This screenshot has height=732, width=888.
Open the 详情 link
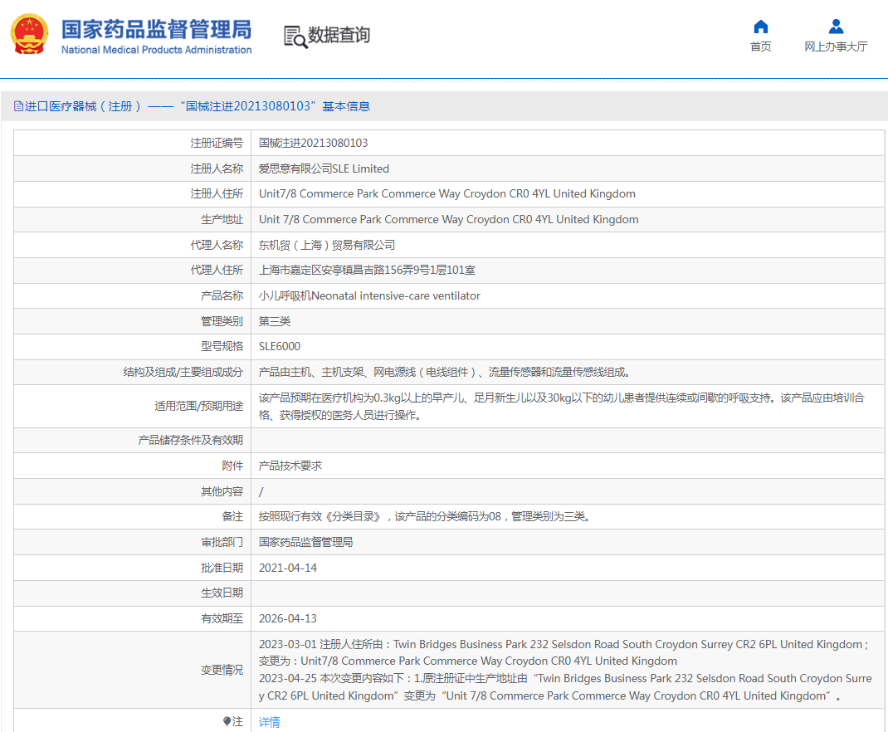[x=269, y=722]
